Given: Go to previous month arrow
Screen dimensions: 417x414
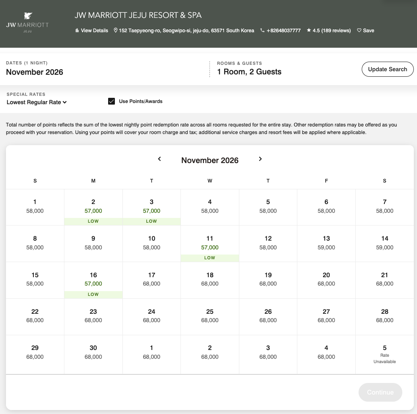Looking at the screenshot, I should pyautogui.click(x=159, y=159).
